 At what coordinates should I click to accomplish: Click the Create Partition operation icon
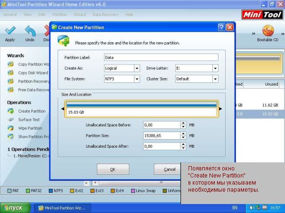coord(10,111)
